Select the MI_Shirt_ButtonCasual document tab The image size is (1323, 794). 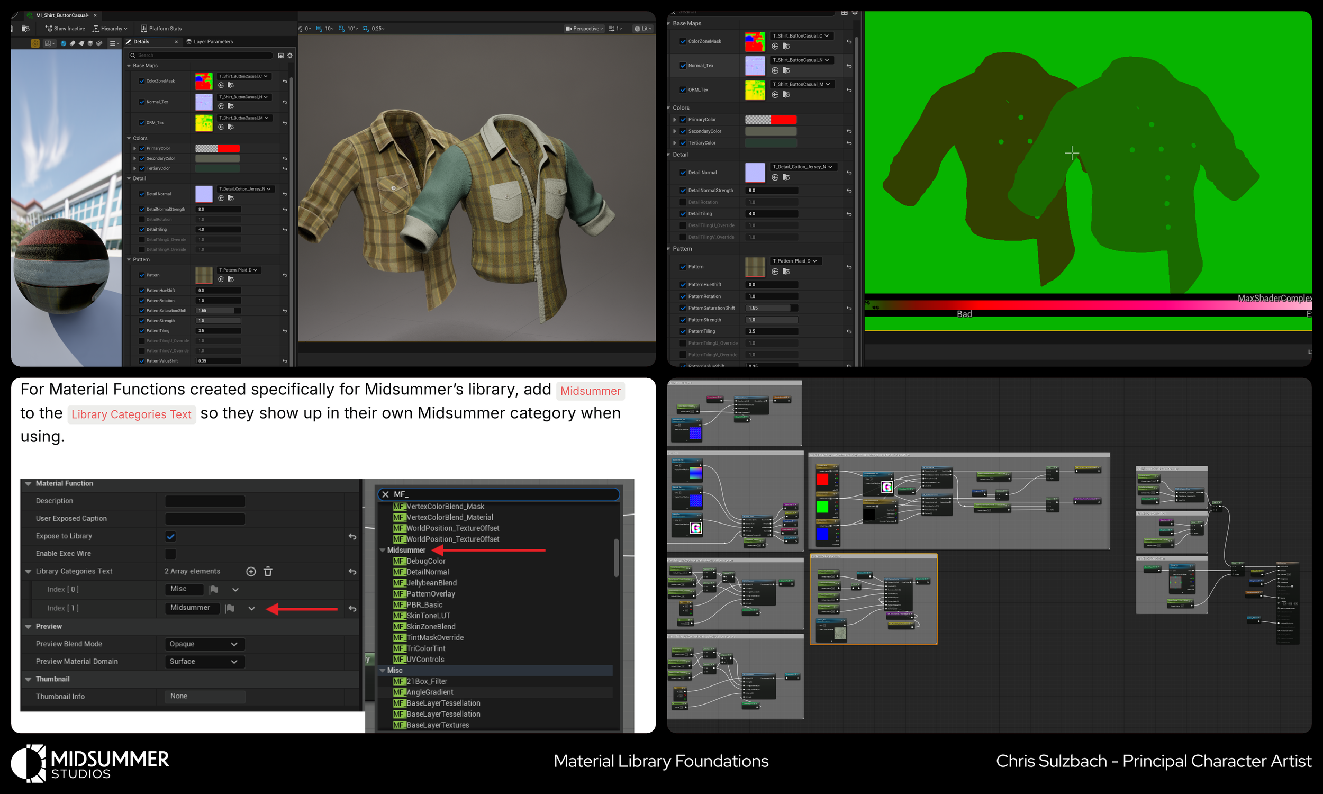61,15
